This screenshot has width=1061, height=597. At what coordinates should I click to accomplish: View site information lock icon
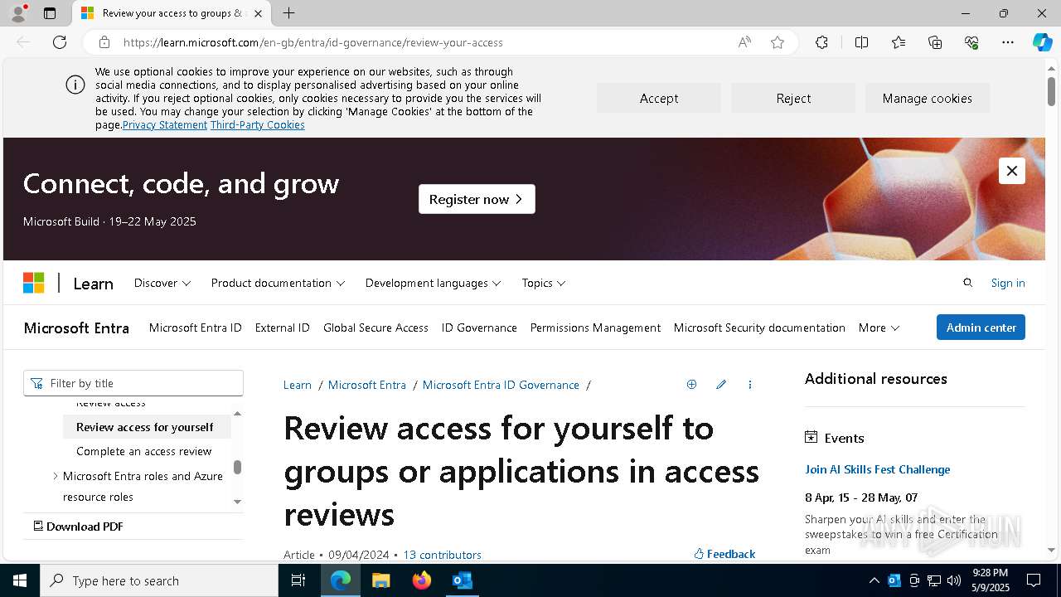[x=104, y=42]
